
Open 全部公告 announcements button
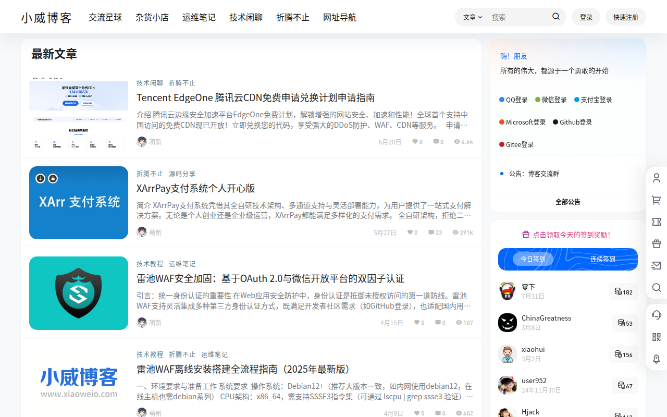point(568,202)
